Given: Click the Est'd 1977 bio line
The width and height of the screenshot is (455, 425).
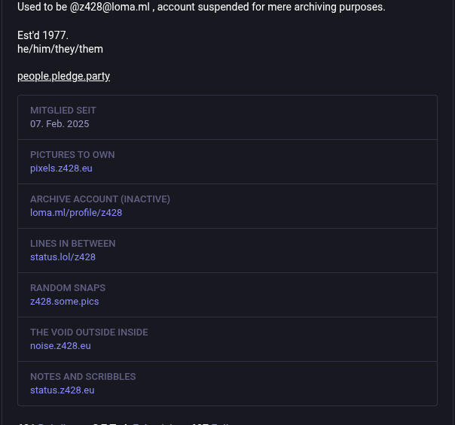Looking at the screenshot, I should click(43, 35).
